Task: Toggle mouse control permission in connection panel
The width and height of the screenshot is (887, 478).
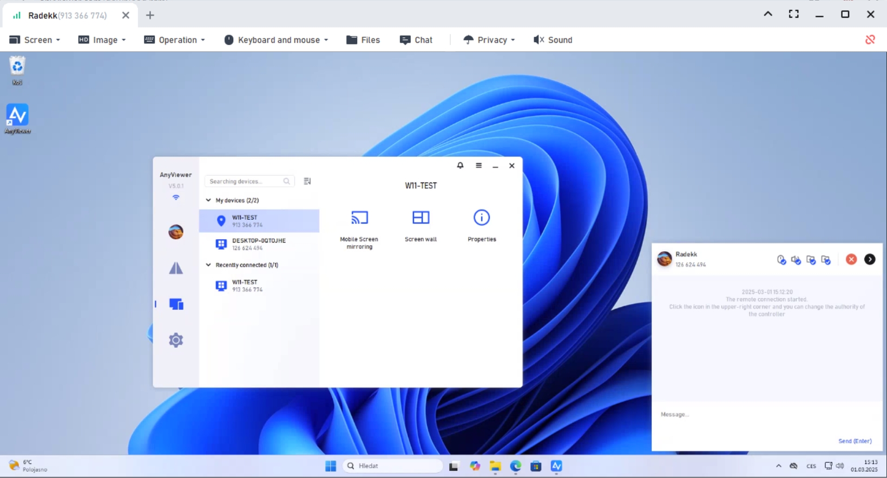Action: point(781,260)
